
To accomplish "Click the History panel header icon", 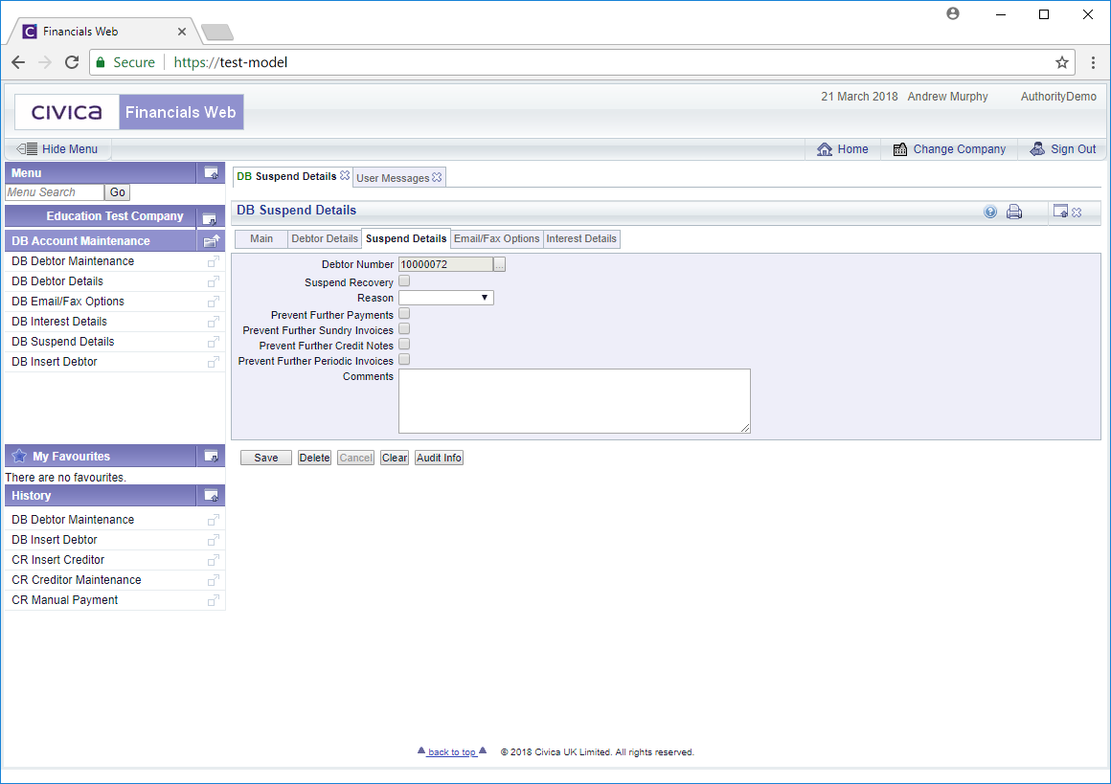I will (x=211, y=496).
